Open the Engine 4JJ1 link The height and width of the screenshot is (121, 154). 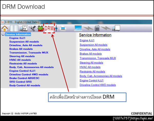pos(87,40)
